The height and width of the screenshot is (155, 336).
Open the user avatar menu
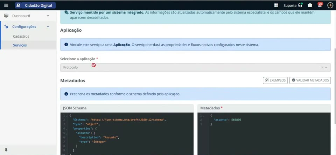click(x=330, y=5)
